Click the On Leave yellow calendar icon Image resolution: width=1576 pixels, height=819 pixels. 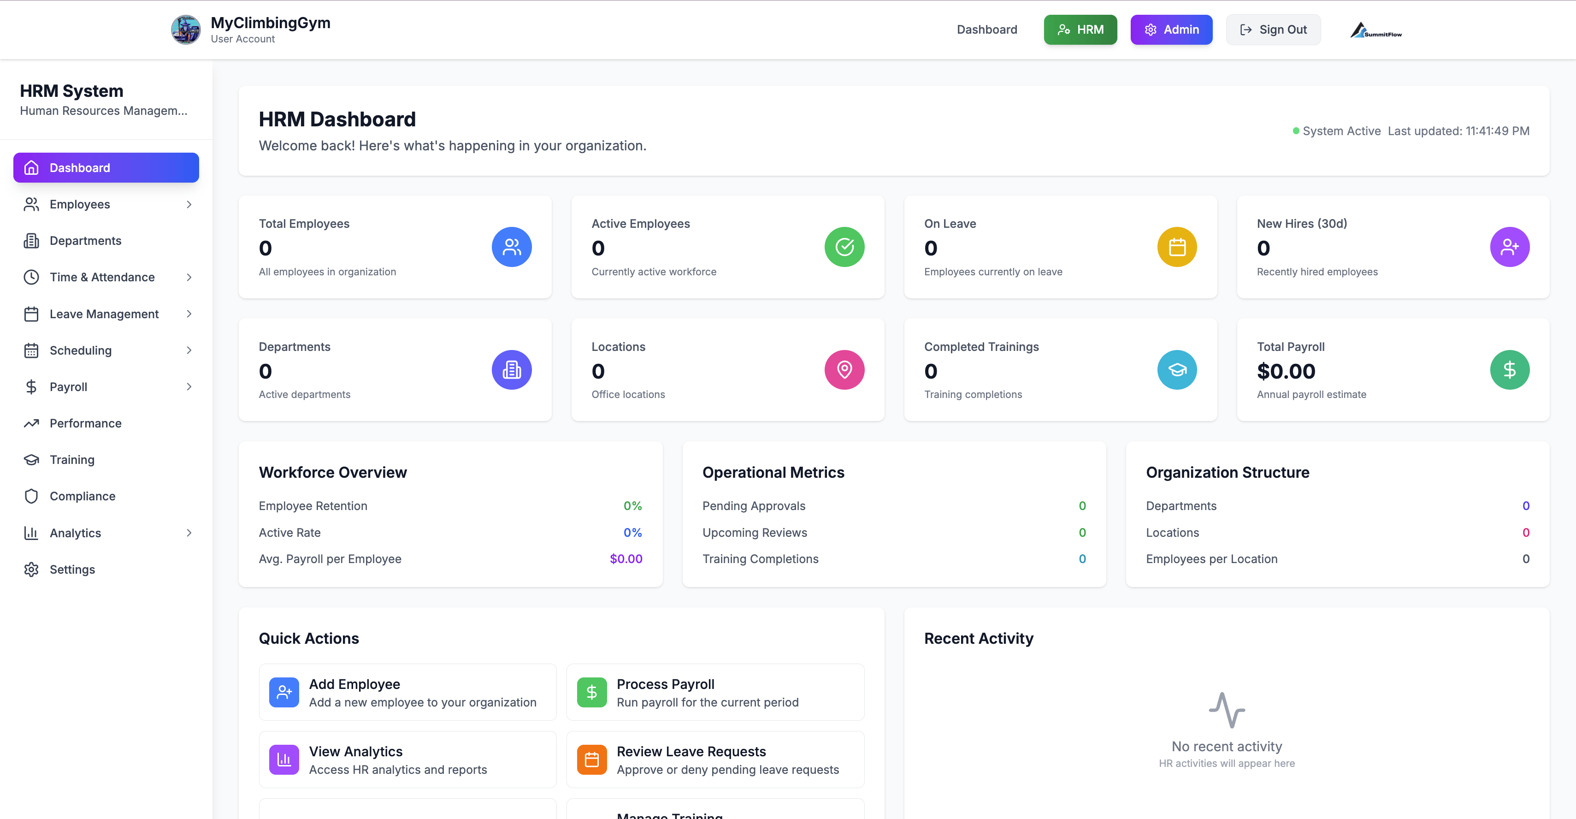[1176, 247]
